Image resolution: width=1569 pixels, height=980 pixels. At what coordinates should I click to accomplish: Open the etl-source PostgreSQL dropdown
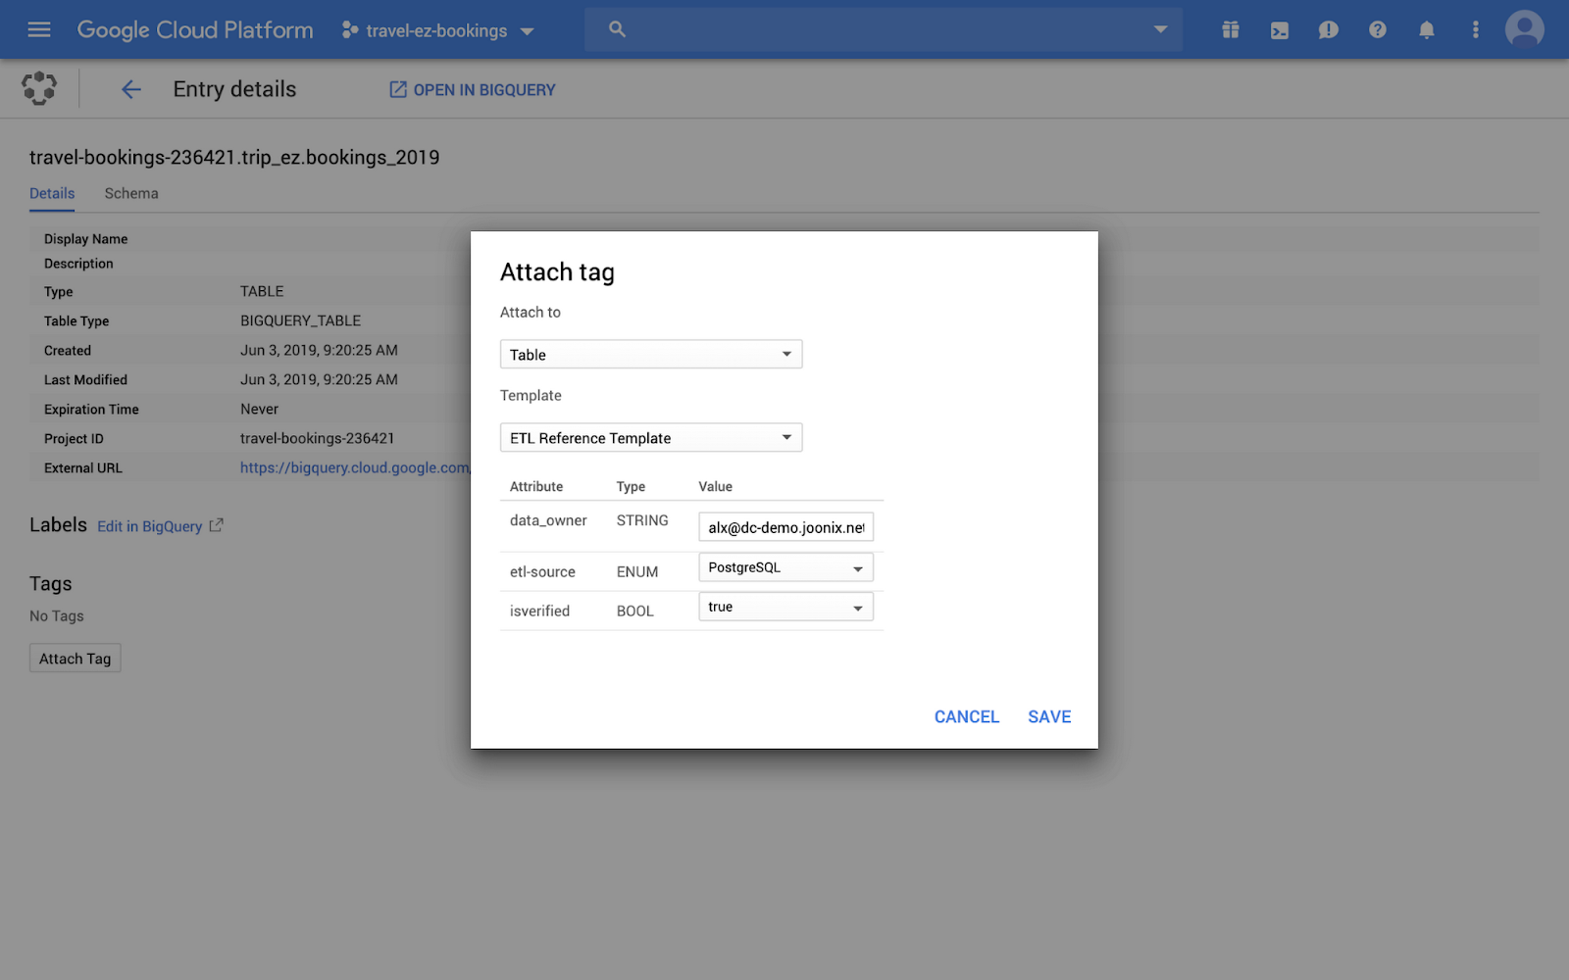pos(784,566)
